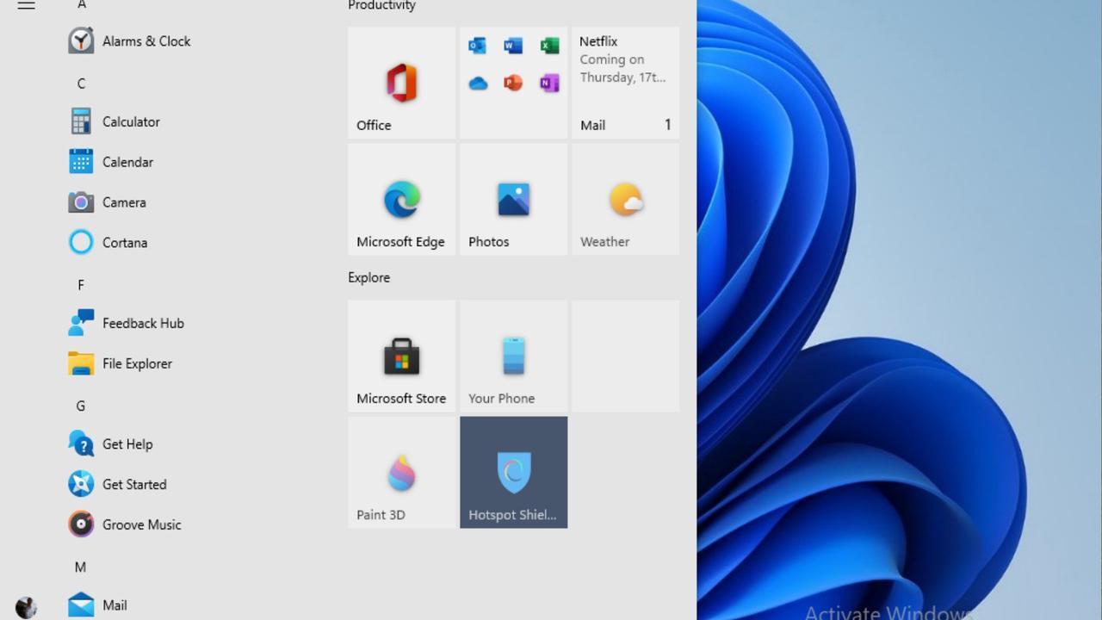Open the Your Phone tile
1102x620 pixels.
[514, 356]
